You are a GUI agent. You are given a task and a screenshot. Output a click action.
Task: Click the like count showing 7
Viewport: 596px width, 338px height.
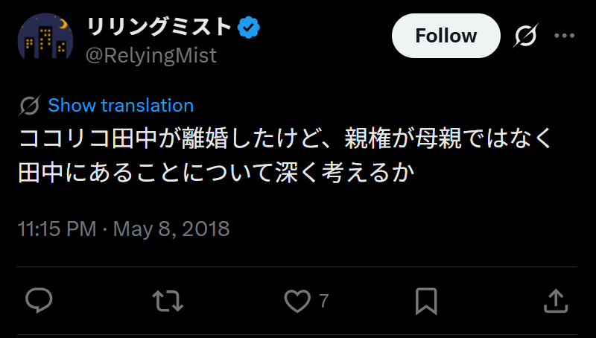(x=323, y=302)
